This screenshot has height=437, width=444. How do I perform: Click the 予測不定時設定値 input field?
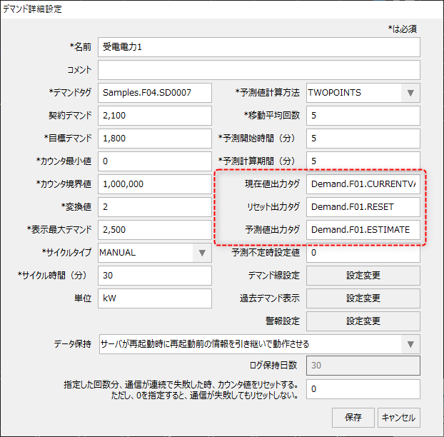tap(363, 253)
